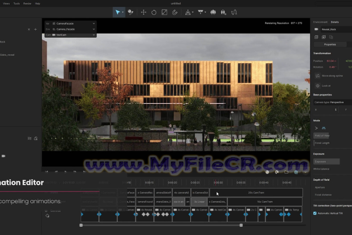Click the X icon in left panel
This screenshot has height=235, width=352.
coord(29,29)
